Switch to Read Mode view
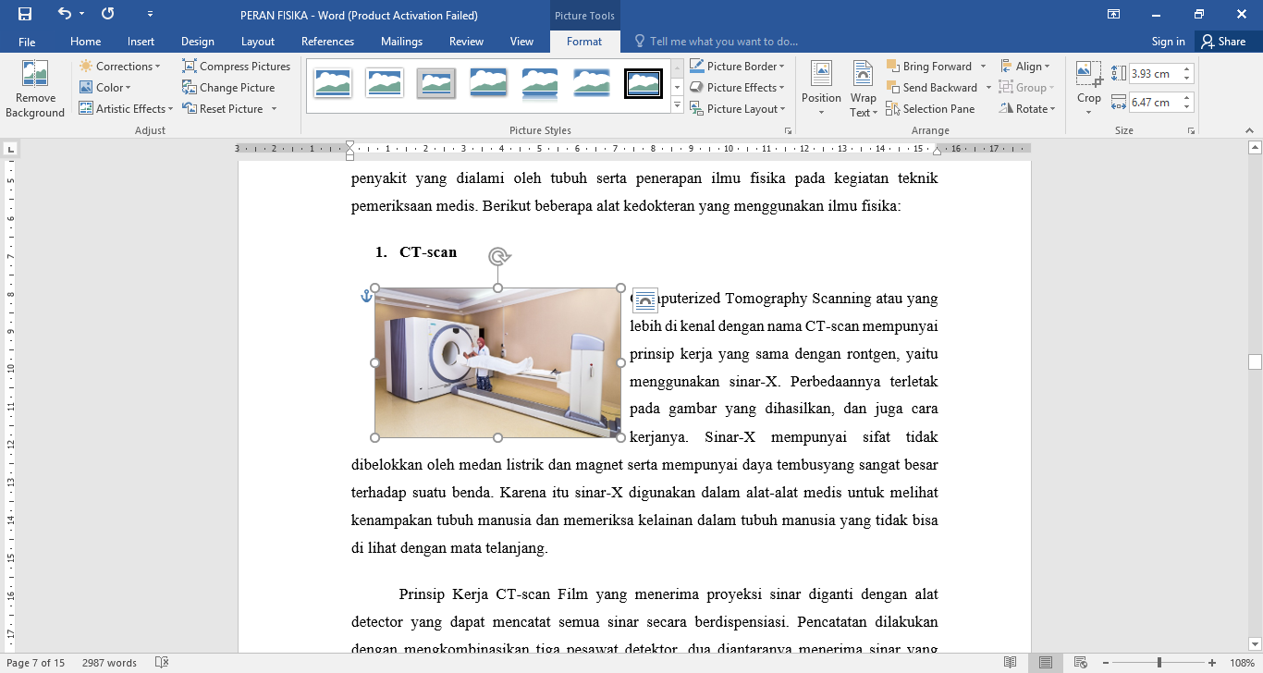Image resolution: width=1263 pixels, height=673 pixels. (x=1011, y=663)
